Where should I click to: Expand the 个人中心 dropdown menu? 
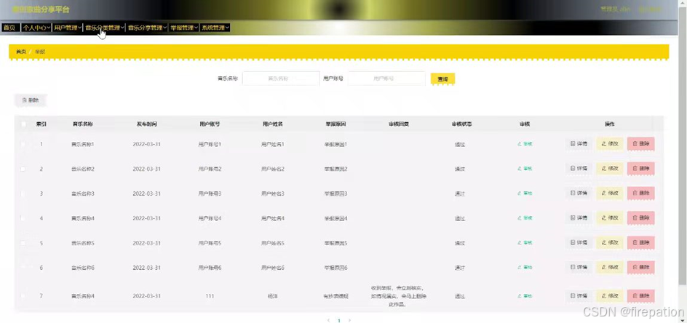[36, 28]
